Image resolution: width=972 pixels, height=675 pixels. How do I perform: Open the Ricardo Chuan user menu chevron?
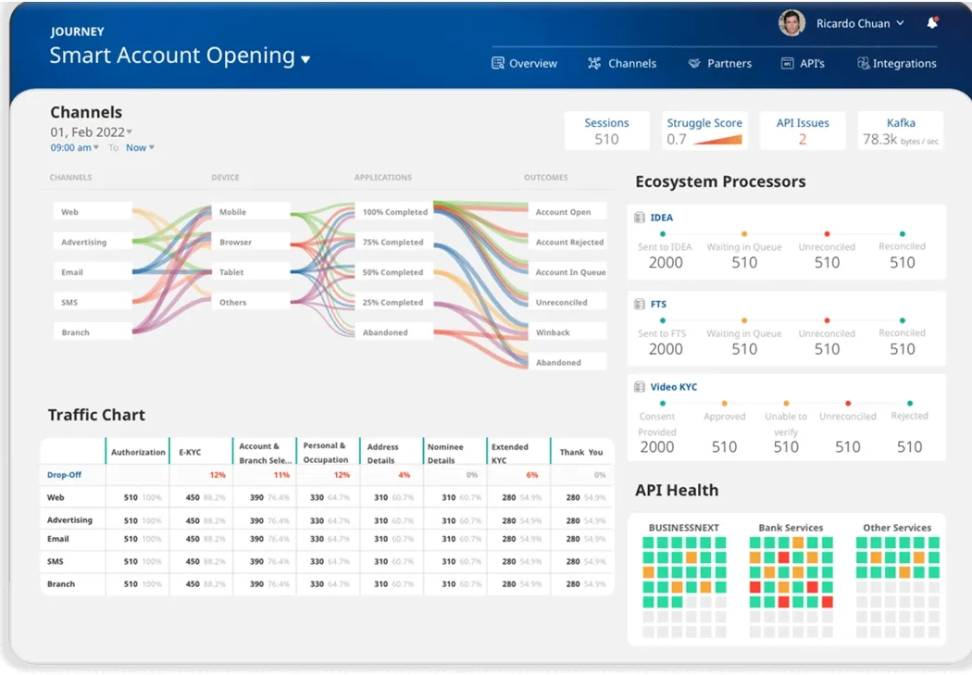point(900,23)
